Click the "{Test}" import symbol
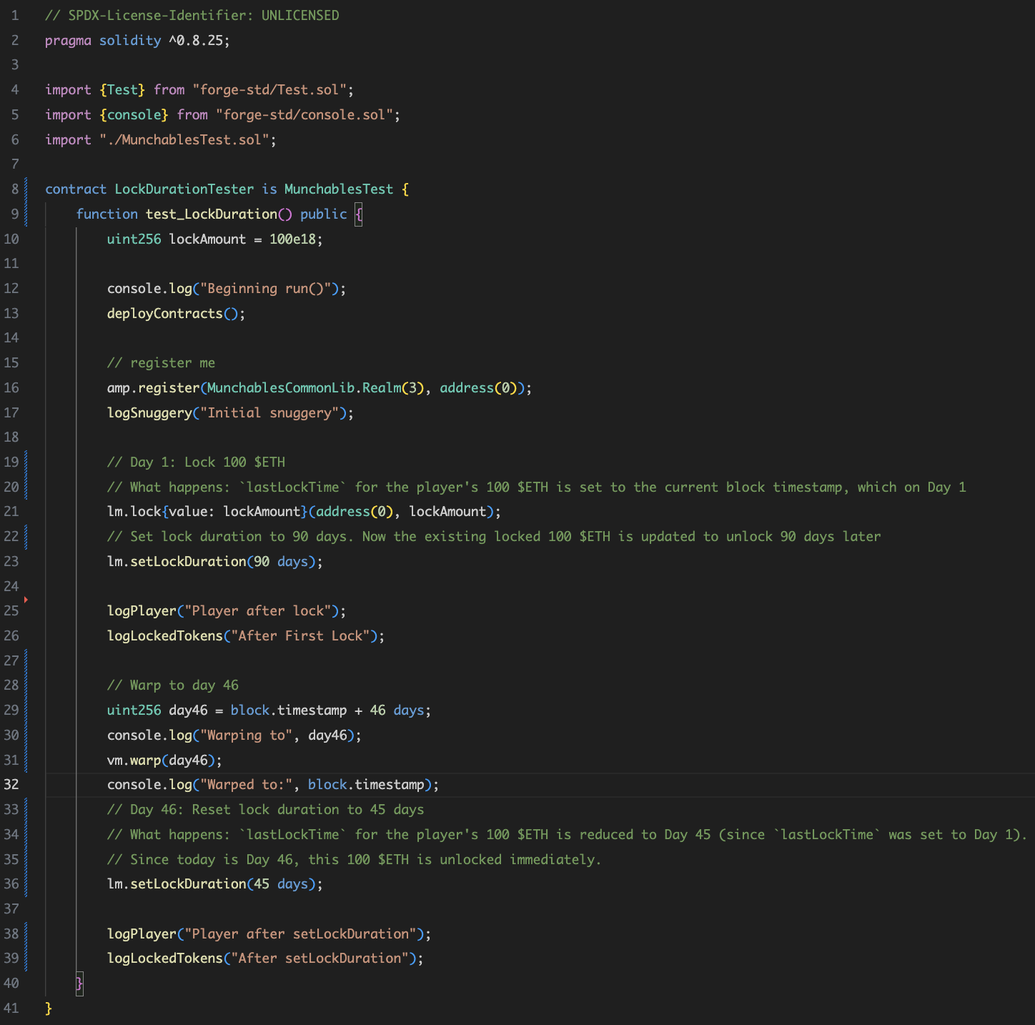 pyautogui.click(x=122, y=89)
